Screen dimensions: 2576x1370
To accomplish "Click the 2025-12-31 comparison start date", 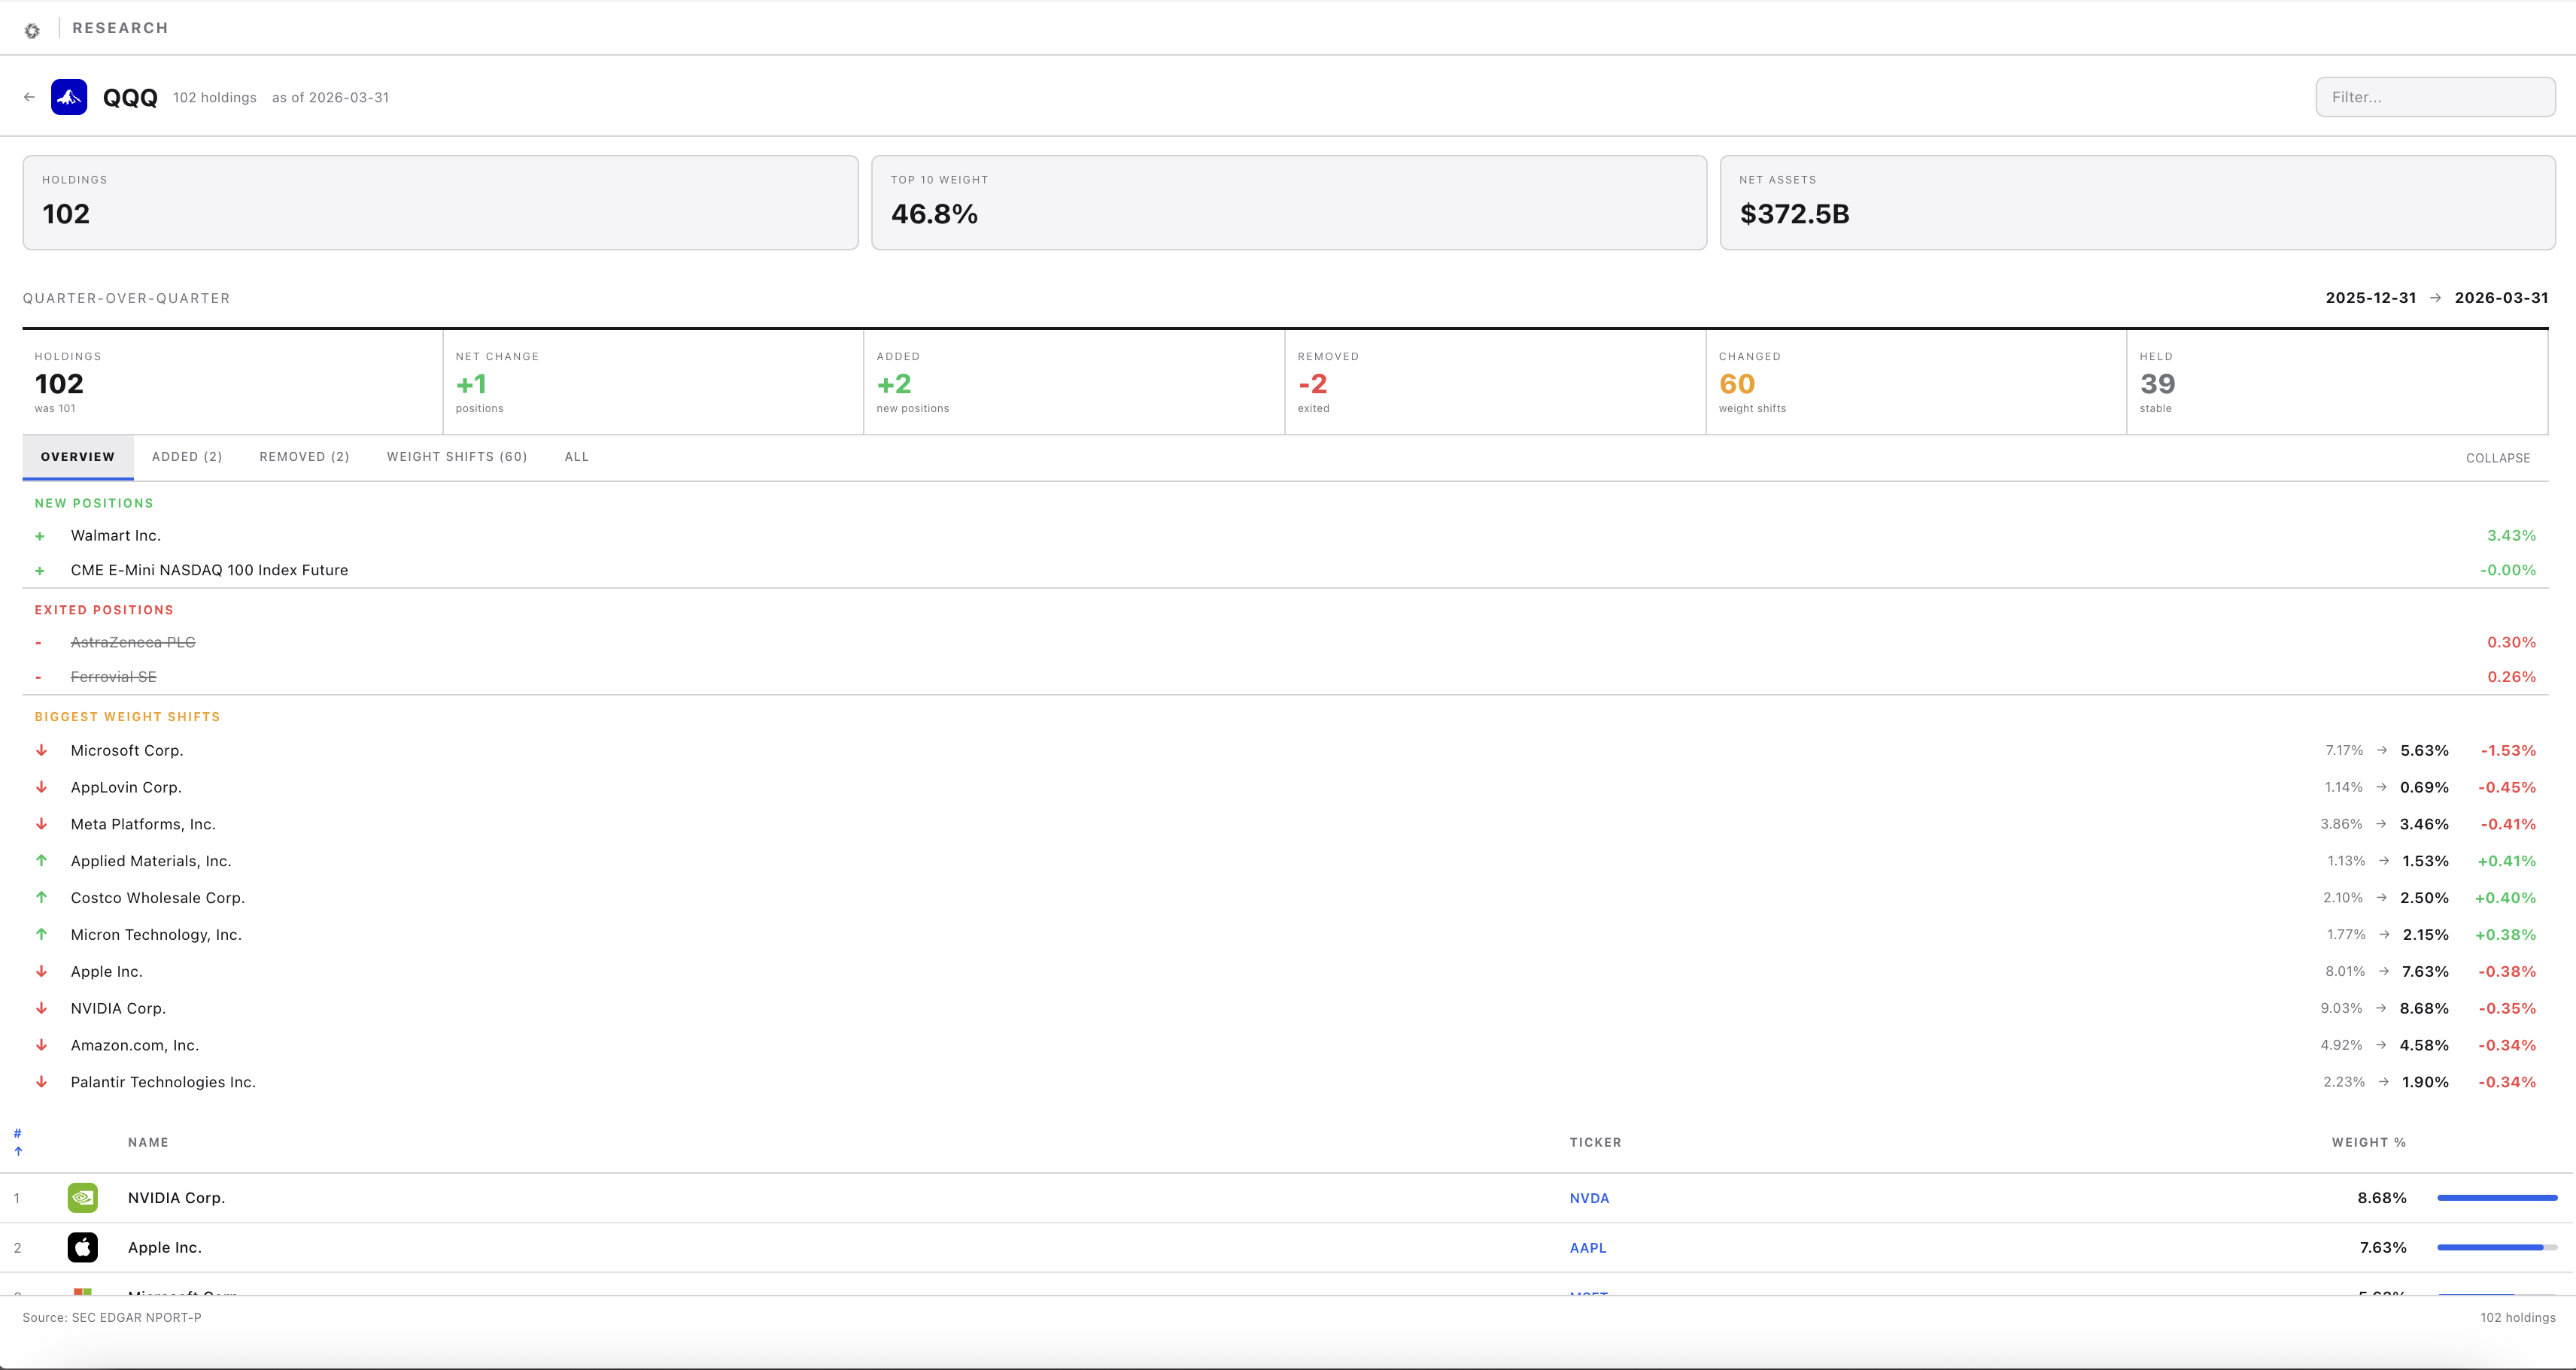I will tap(2370, 298).
